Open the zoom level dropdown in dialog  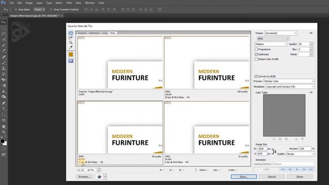pyautogui.click(x=98, y=170)
